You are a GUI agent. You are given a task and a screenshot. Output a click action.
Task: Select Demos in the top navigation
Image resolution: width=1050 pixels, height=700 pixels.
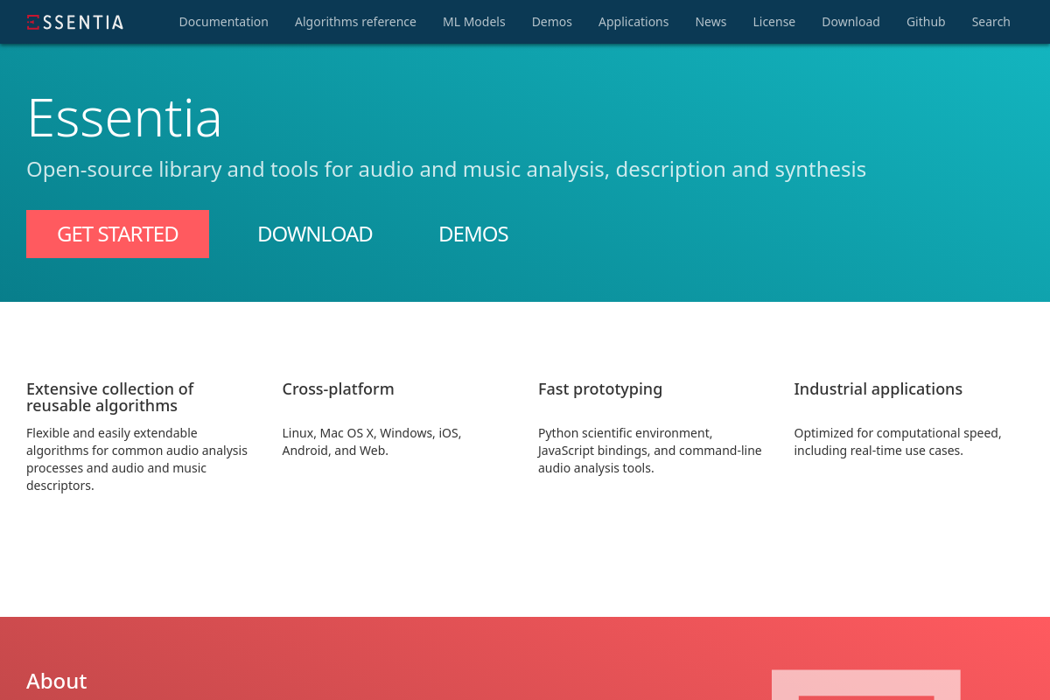(x=551, y=22)
